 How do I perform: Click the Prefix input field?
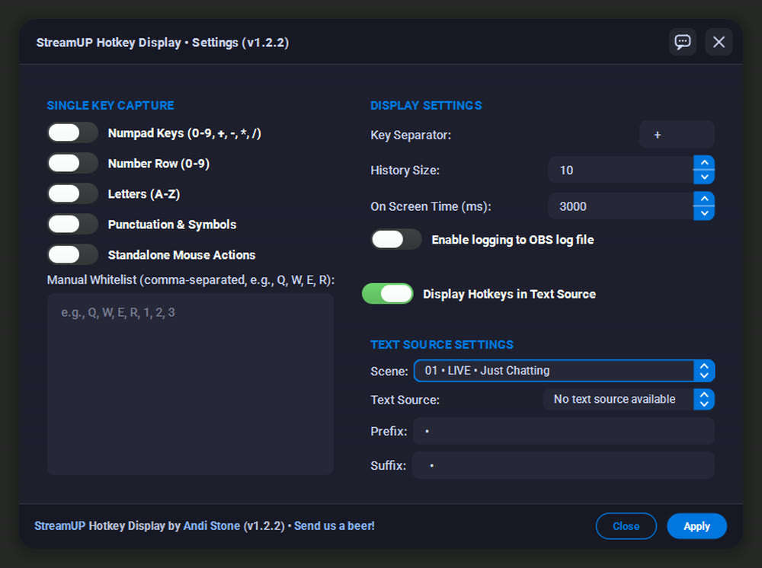click(564, 431)
